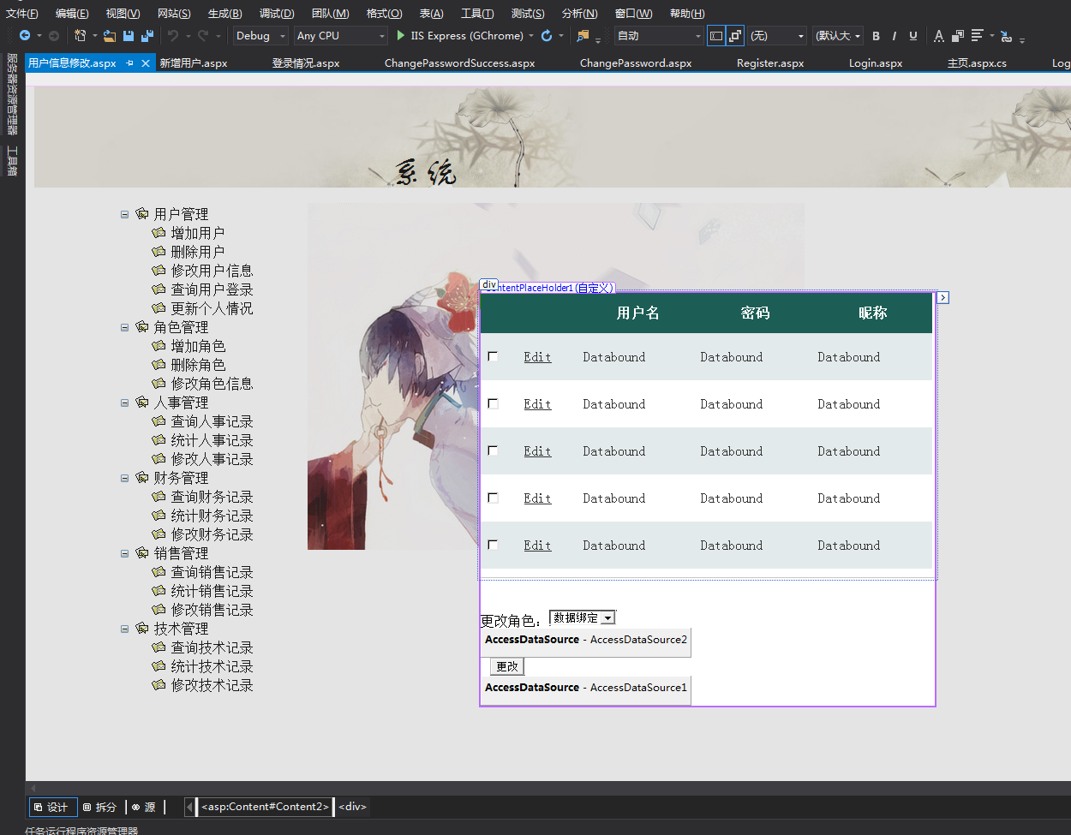Switch to the ChangePassword.aspx tab

[635, 63]
